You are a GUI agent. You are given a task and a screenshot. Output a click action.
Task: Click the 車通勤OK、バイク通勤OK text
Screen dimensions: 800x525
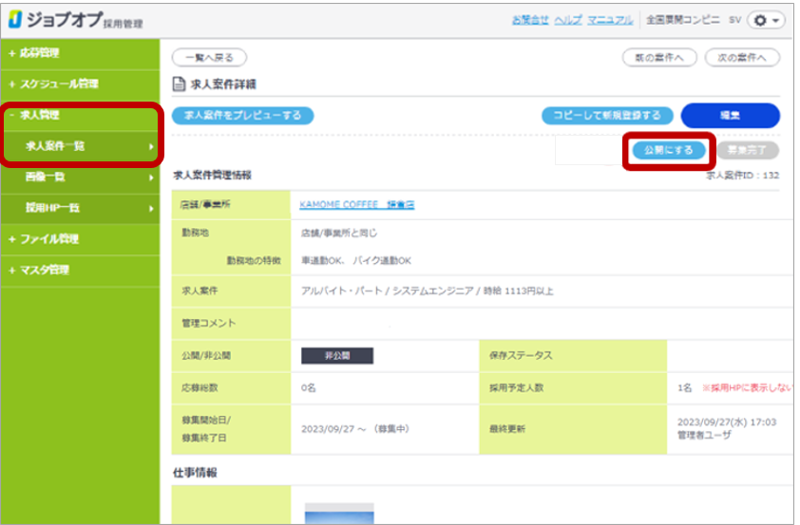pos(356,261)
